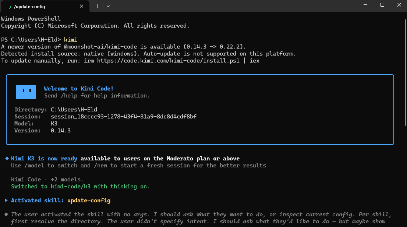Click the gray thinking bullet dot
Image resolution: width=407 pixels, height=227 pixels.
coord(6,214)
